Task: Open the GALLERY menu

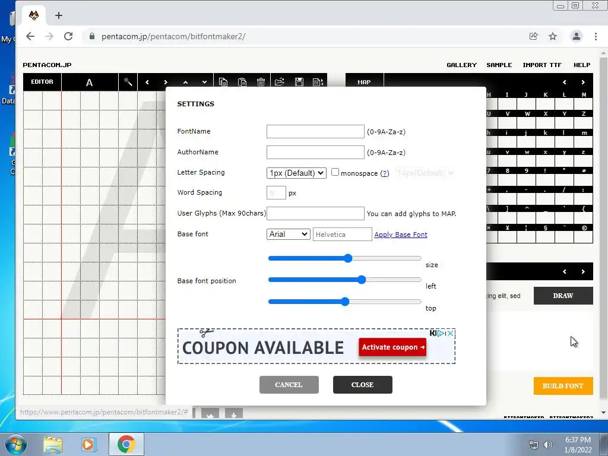Action: pos(461,65)
